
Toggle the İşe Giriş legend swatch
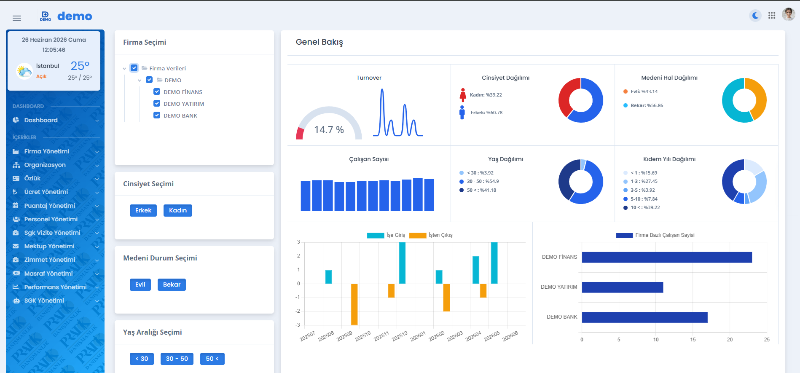pyautogui.click(x=376, y=235)
